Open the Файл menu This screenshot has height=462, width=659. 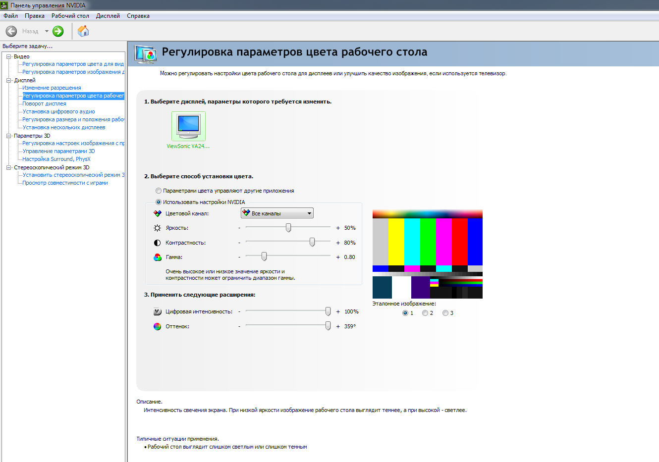point(10,16)
